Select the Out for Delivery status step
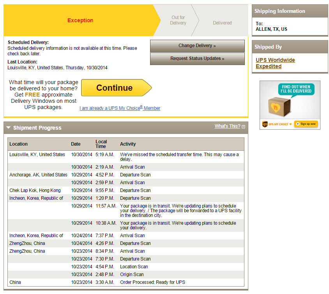This screenshot has width=329, height=294. point(178,20)
